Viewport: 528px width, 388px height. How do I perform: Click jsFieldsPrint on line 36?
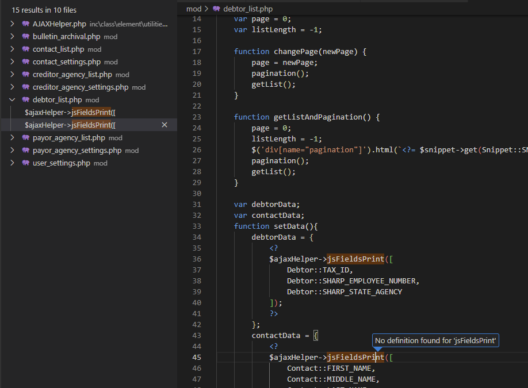point(355,259)
